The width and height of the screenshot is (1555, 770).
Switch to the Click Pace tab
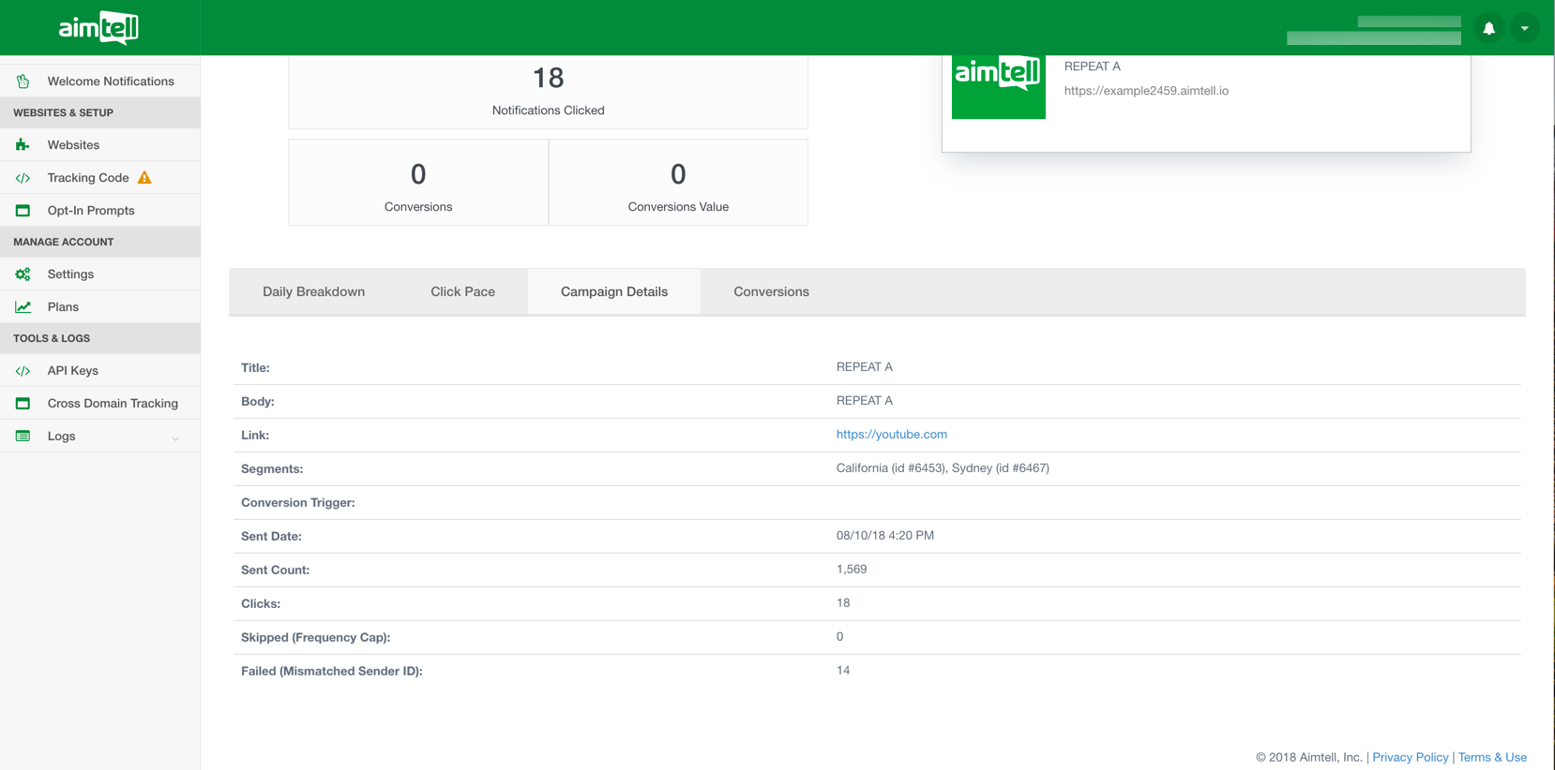click(462, 291)
